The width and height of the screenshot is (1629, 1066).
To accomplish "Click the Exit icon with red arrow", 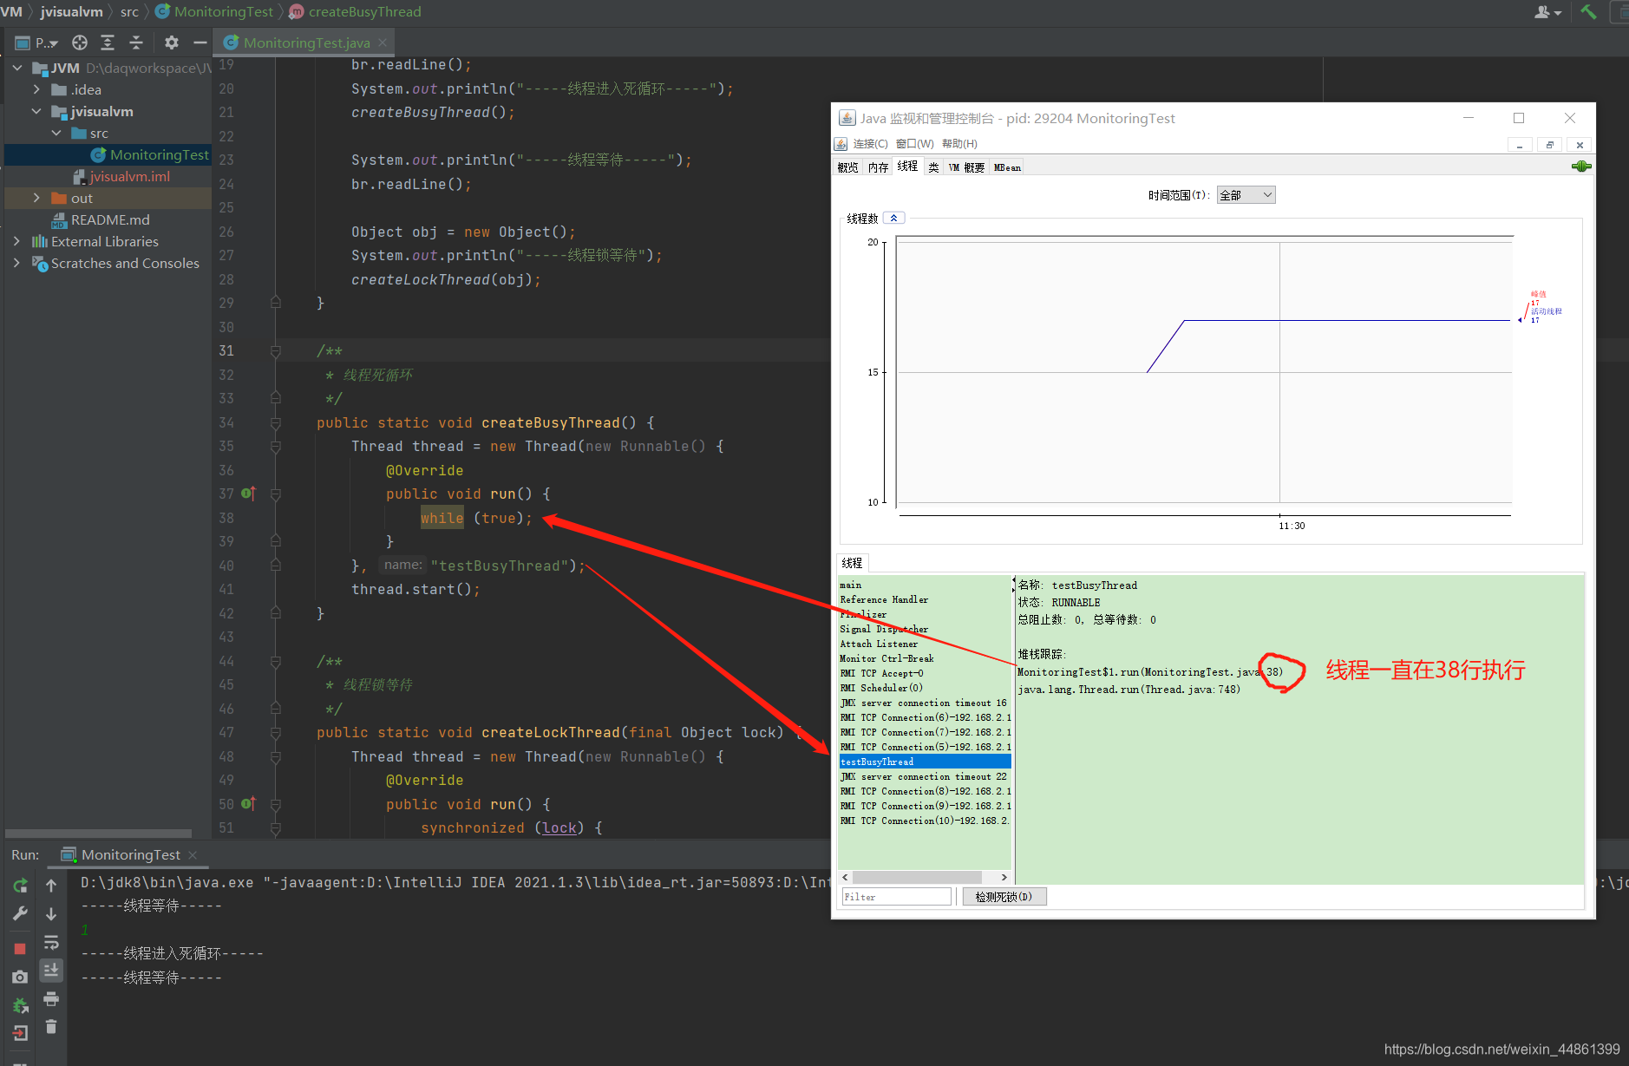I will click(20, 1033).
